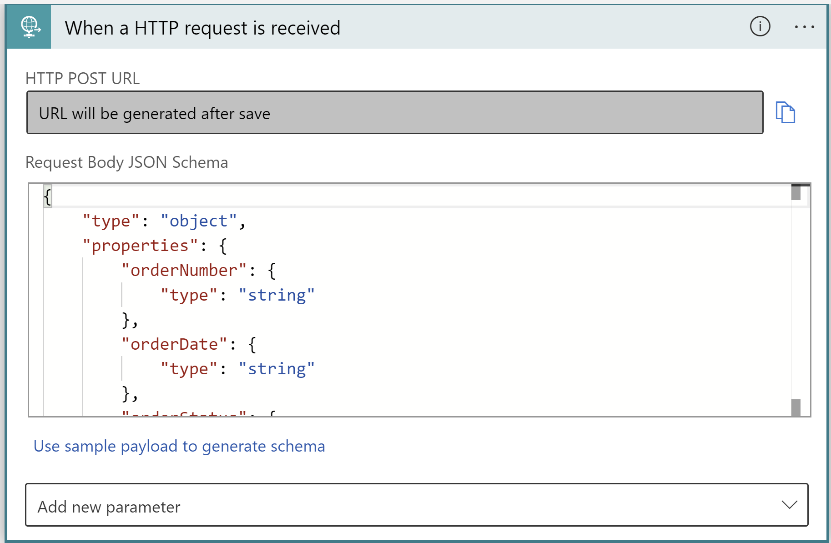Open the info icon in header
Image resolution: width=831 pixels, height=543 pixels.
pos(760,26)
